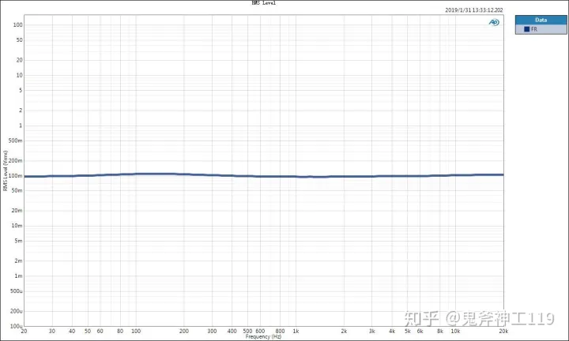Viewport: 569px width, 341px height.
Task: Click the 20m tick label on level axis
Action: [x=17, y=211]
